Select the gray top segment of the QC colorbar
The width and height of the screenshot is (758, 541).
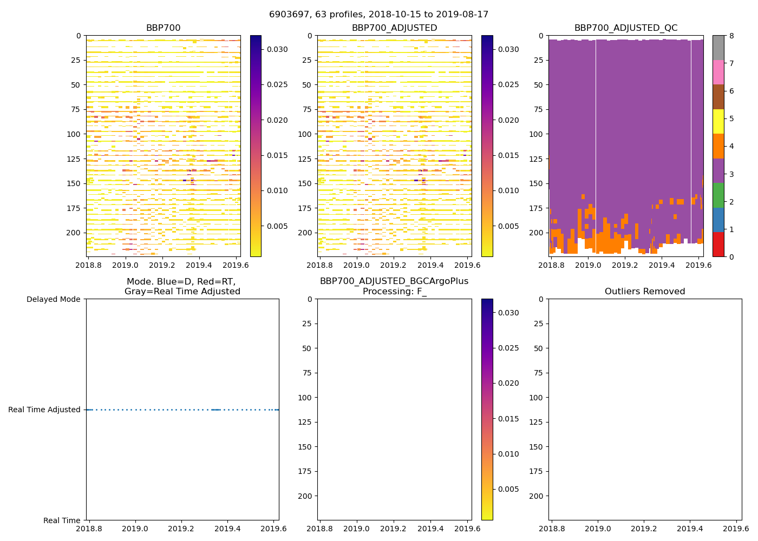tap(718, 48)
